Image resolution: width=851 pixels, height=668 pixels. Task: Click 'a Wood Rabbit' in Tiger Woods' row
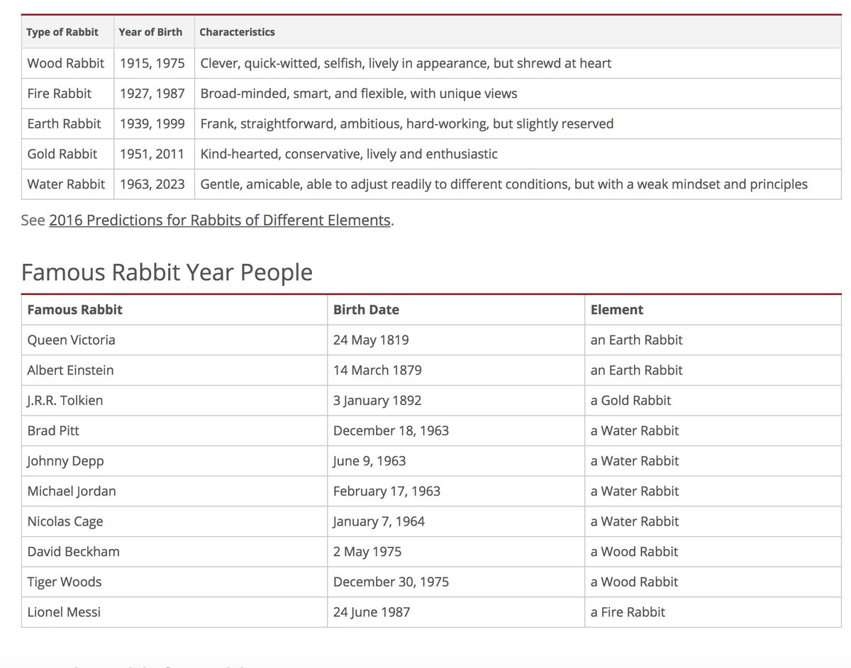(x=634, y=581)
